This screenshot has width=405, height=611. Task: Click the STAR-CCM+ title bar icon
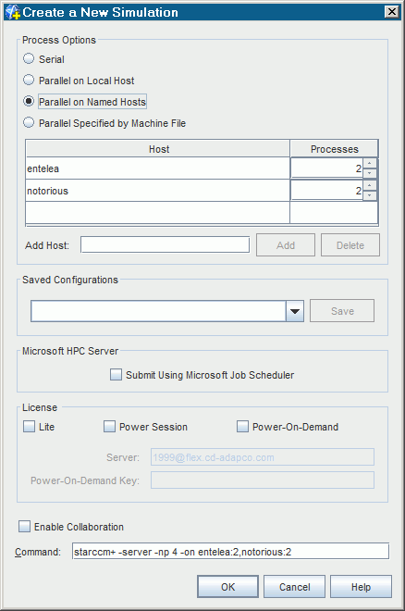pos(12,12)
